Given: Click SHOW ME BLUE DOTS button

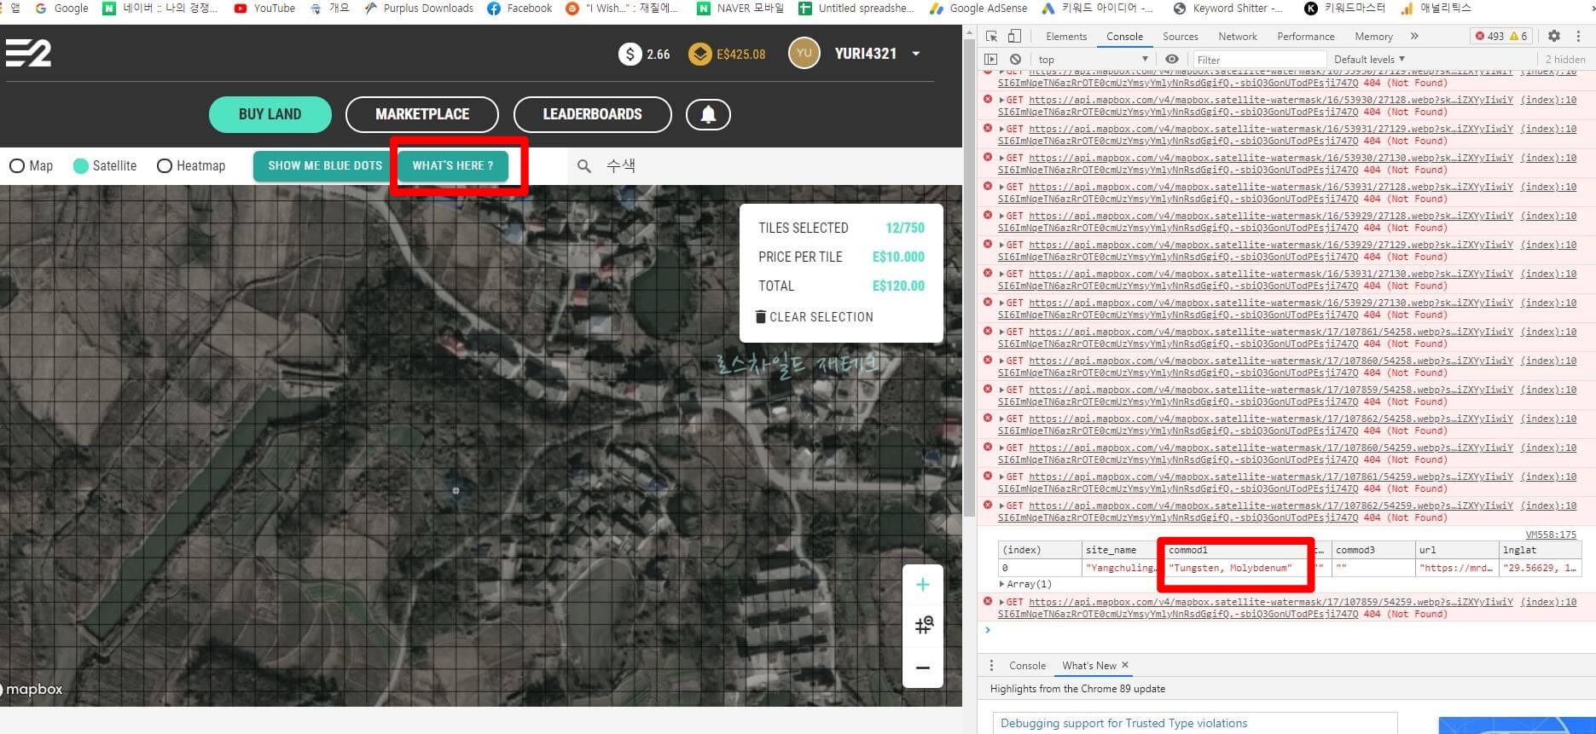Looking at the screenshot, I should [x=325, y=166].
